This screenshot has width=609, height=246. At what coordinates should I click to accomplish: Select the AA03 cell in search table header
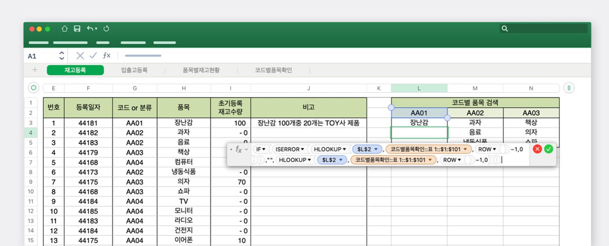[x=531, y=113]
